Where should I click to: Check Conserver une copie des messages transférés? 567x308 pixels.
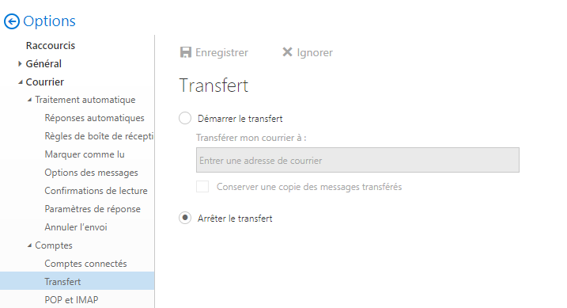pos(202,187)
